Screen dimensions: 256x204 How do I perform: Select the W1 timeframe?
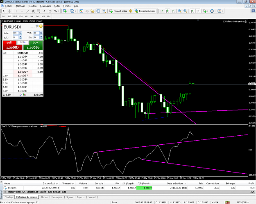[43, 16]
